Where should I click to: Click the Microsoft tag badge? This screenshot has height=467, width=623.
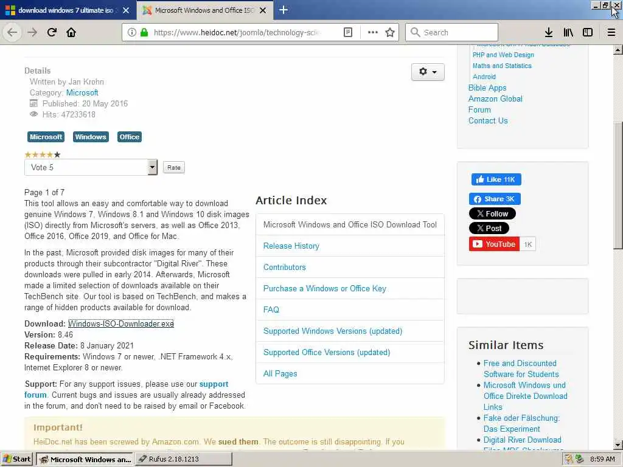tap(46, 137)
